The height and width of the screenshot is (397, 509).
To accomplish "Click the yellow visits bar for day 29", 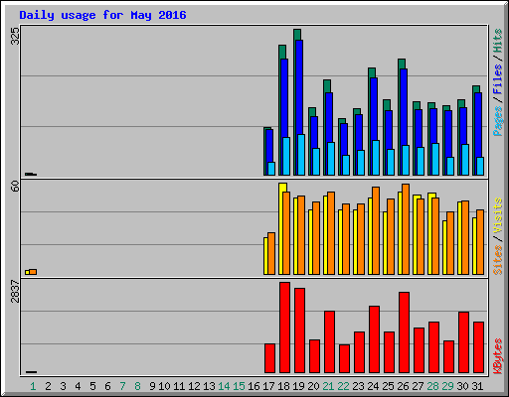I will coord(445,247).
